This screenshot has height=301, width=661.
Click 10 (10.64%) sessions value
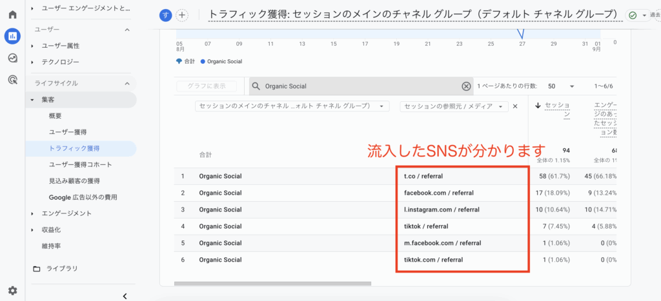tap(553, 209)
